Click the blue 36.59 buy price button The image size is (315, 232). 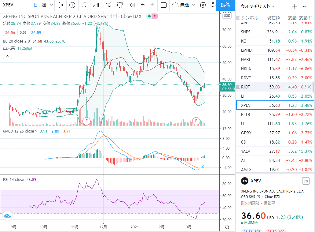tap(36, 32)
